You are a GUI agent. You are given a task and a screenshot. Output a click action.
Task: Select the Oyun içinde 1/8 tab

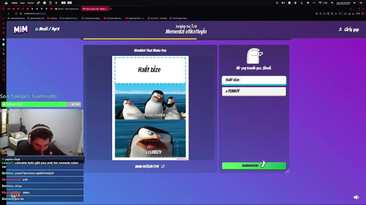[95, 9]
